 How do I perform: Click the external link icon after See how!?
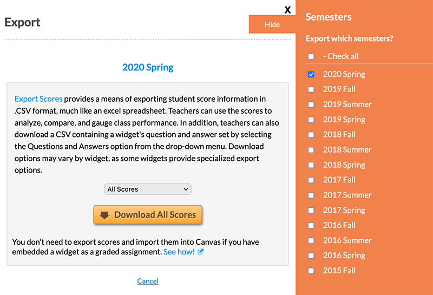coord(201,252)
